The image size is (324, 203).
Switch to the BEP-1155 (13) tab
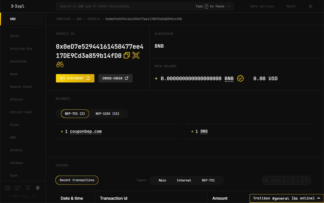(107, 114)
